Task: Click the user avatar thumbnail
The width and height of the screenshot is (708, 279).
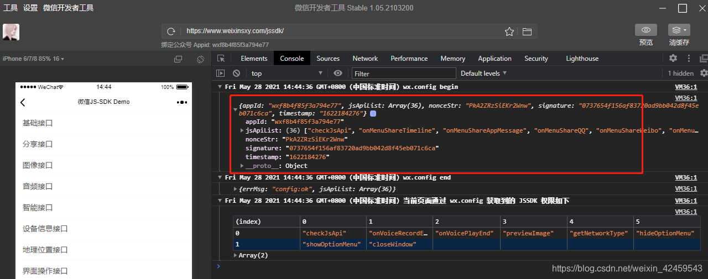Action: (x=11, y=32)
